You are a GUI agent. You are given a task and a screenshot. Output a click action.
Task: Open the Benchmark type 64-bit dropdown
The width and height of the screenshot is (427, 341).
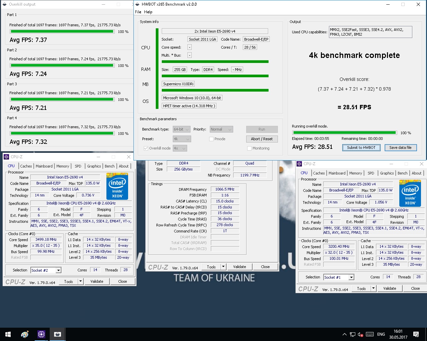pos(181,129)
